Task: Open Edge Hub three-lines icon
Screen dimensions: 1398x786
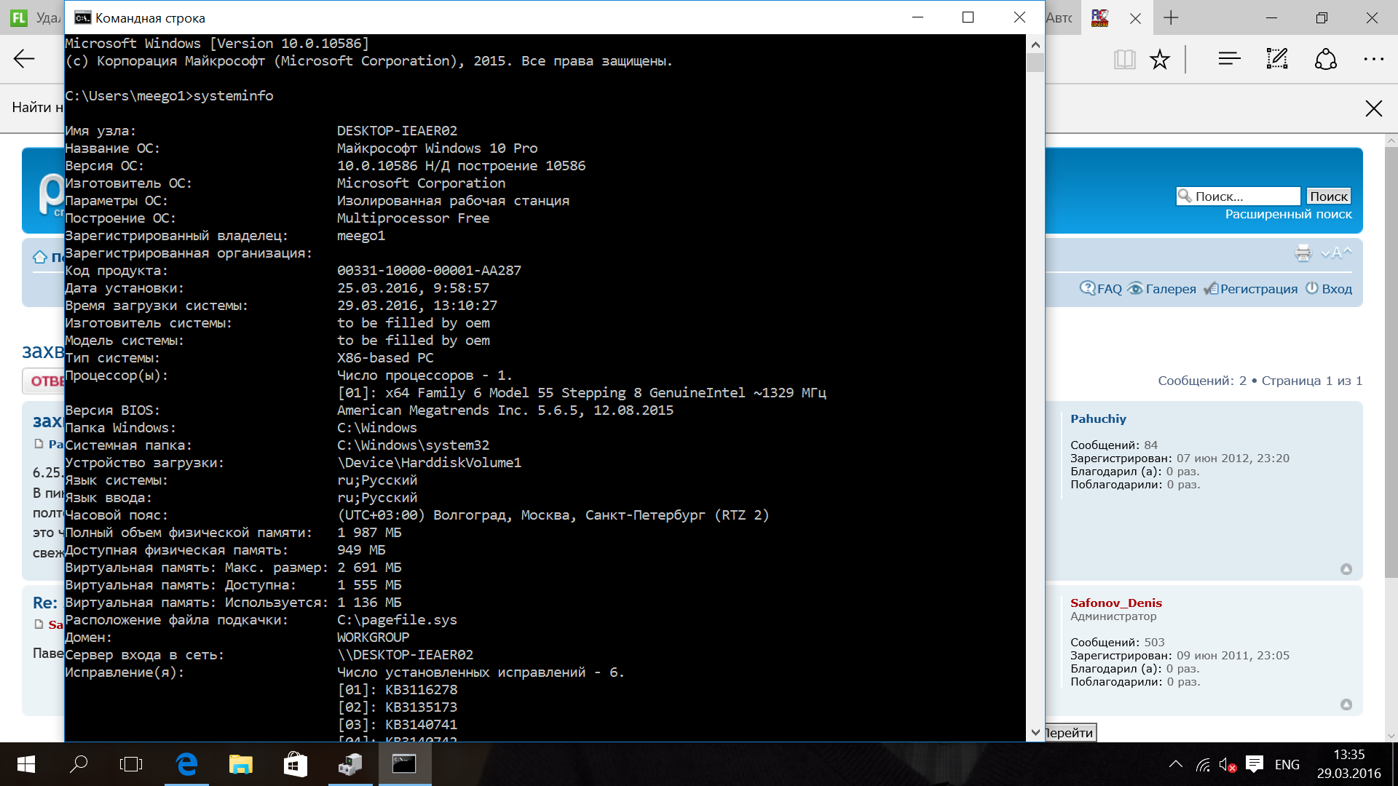Action: point(1229,59)
